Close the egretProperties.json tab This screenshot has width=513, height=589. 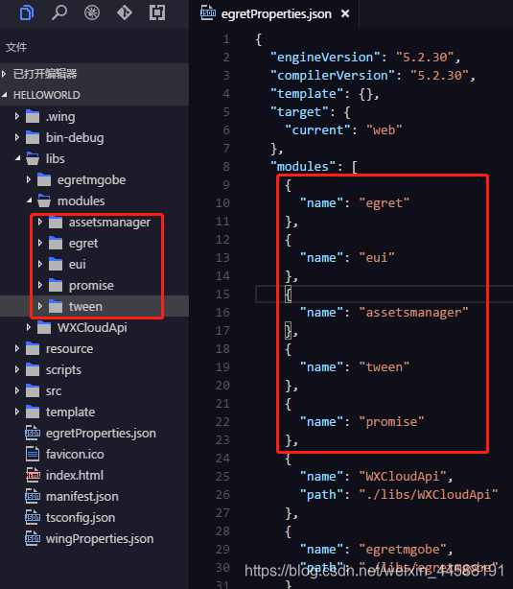[345, 13]
